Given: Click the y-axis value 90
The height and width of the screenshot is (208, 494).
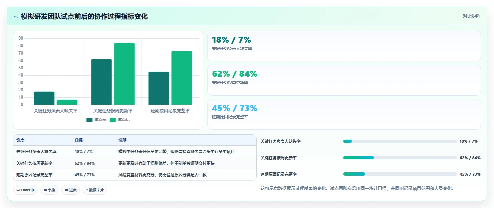Looking at the screenshot, I should [x=21, y=38].
